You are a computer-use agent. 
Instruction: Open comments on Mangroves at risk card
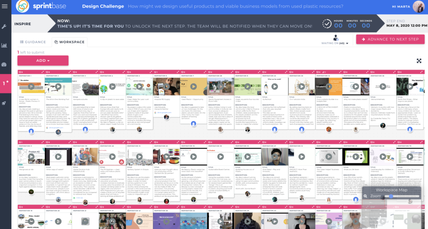pyautogui.click(x=21, y=142)
